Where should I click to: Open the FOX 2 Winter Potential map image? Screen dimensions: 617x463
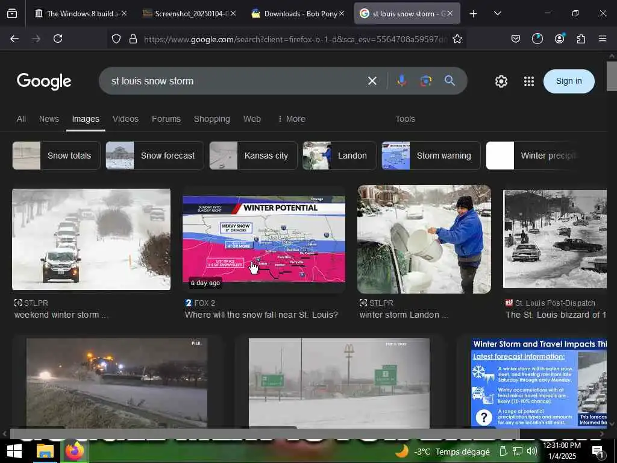point(264,239)
